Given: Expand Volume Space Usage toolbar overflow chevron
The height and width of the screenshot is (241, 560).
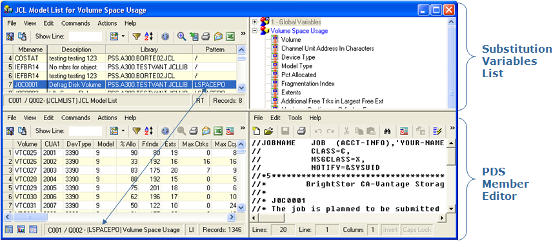Looking at the screenshot, I should coord(243,128).
